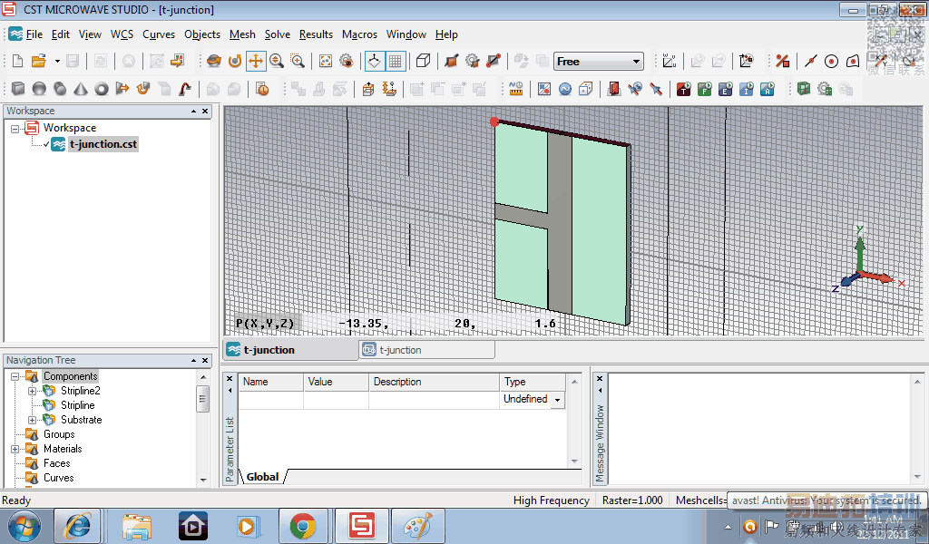The height and width of the screenshot is (544, 929).
Task: Toggle the working plane axes icon
Action: [x=374, y=62]
